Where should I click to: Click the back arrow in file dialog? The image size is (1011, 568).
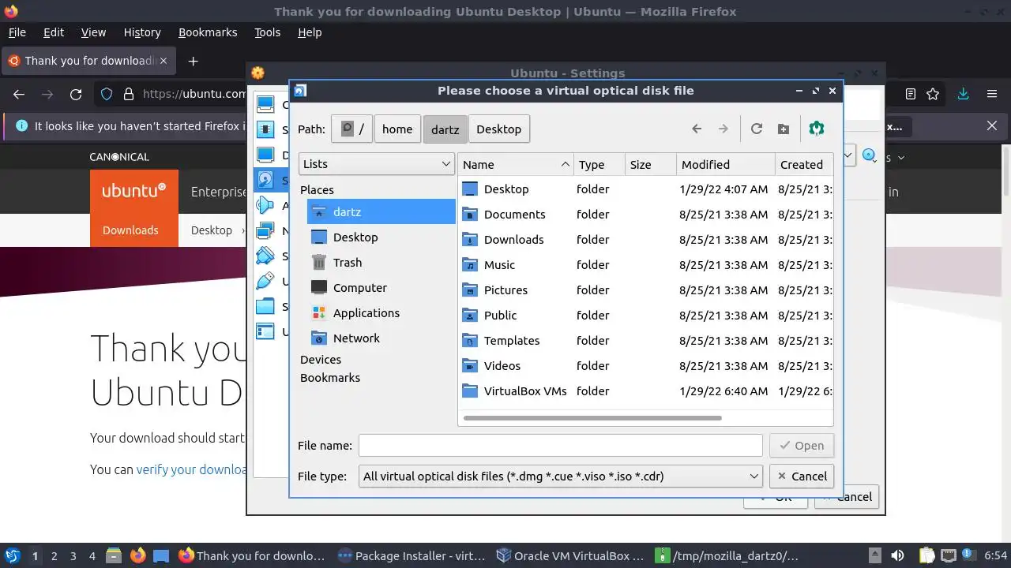click(x=697, y=129)
